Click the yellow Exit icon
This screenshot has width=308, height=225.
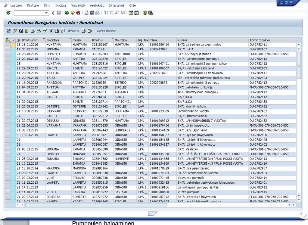coord(73,13)
